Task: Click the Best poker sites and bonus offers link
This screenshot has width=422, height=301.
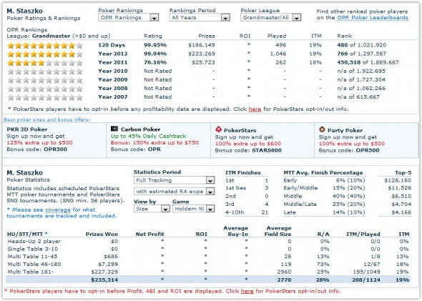Action: (47, 119)
